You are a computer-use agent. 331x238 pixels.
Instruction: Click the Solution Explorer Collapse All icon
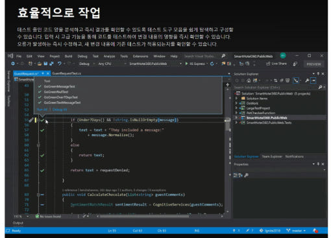point(282,80)
